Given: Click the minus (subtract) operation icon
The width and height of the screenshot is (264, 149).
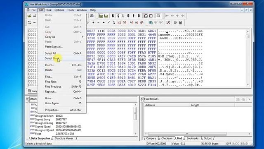Looking at the screenshot, I should pyautogui.click(x=98, y=22).
